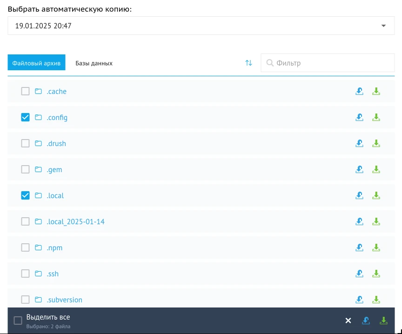
Task: Click restore icon for .cache folder
Action: (359, 91)
